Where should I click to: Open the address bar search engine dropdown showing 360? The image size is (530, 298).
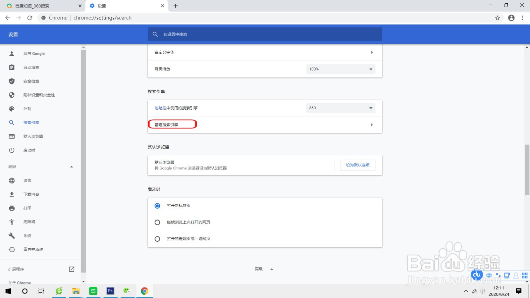pyautogui.click(x=341, y=108)
